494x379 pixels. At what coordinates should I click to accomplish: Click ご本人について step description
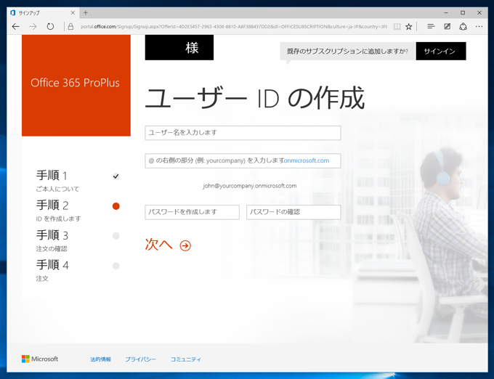57,189
